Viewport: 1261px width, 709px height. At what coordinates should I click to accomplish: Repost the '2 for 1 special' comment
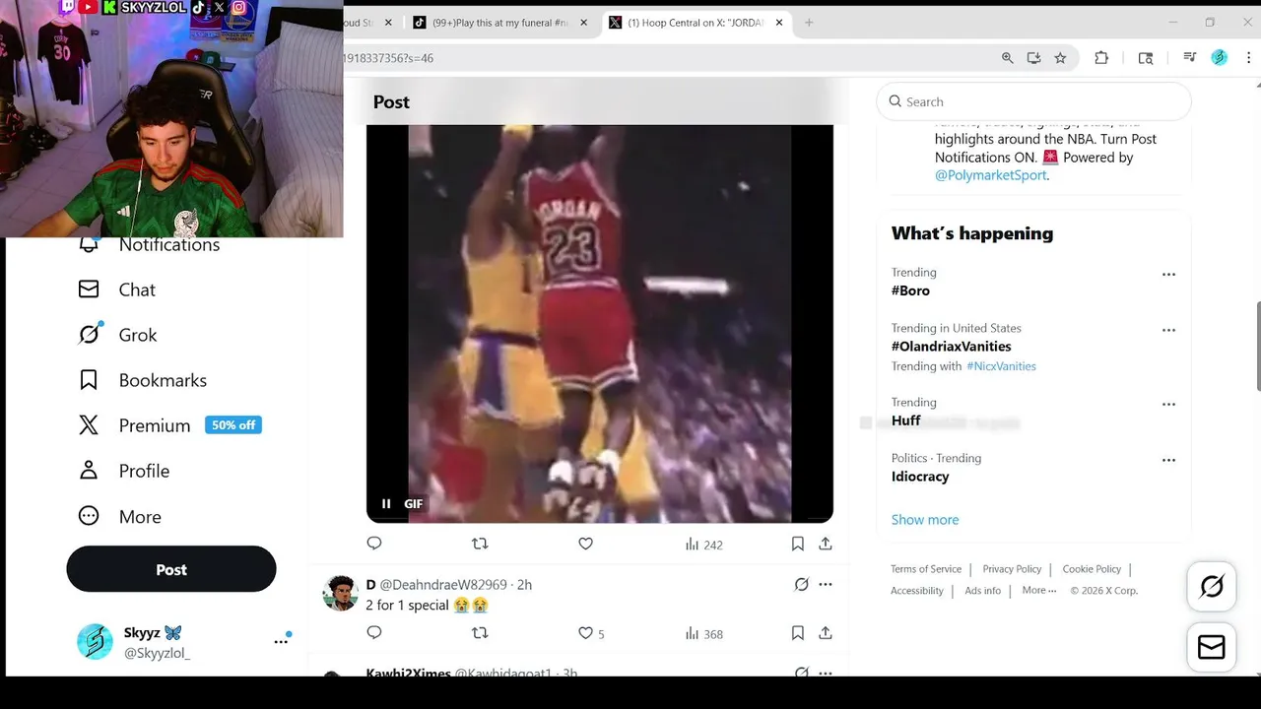[480, 633]
